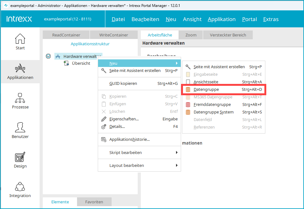Switch to the Favoriten tab
Viewport: 304px width, 209px height.
click(94, 202)
